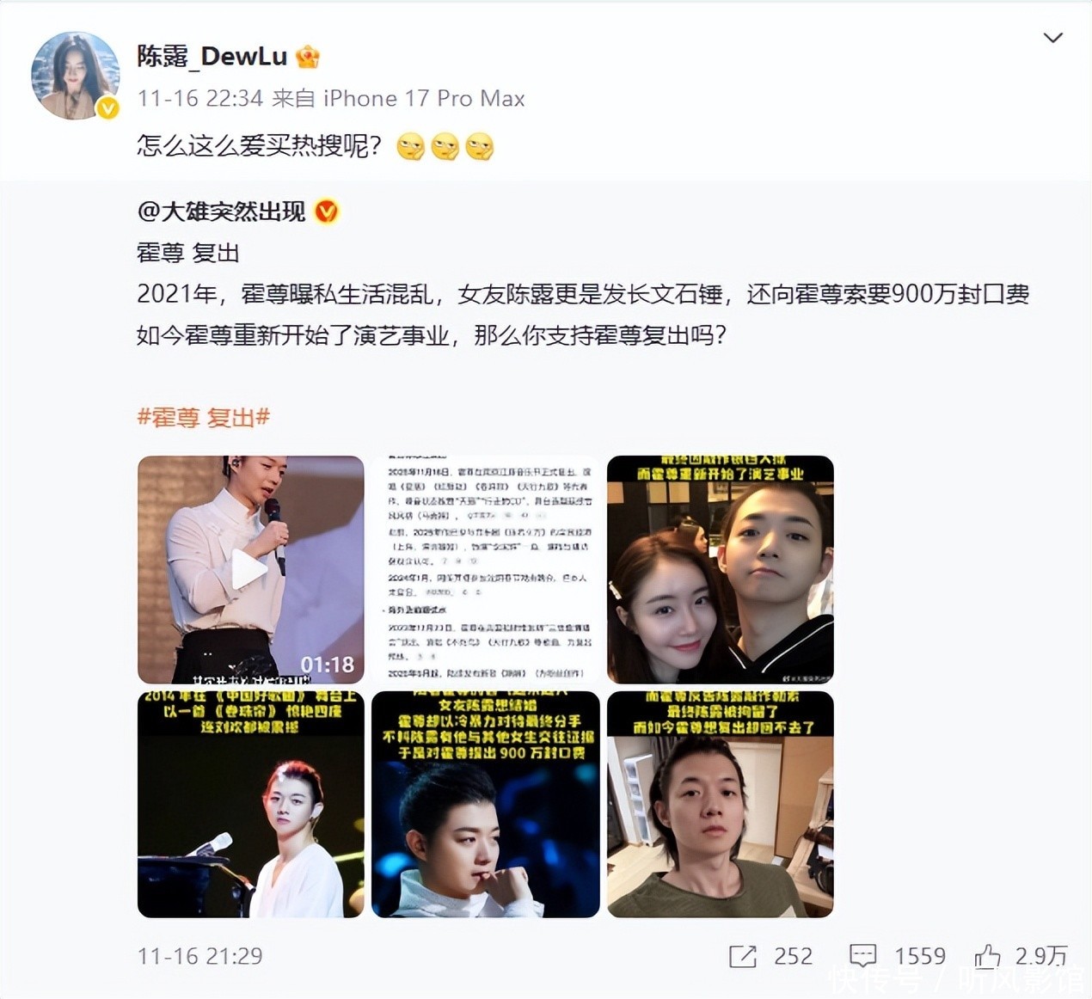Click the comment bubble icon
1092x999 pixels.
click(862, 956)
